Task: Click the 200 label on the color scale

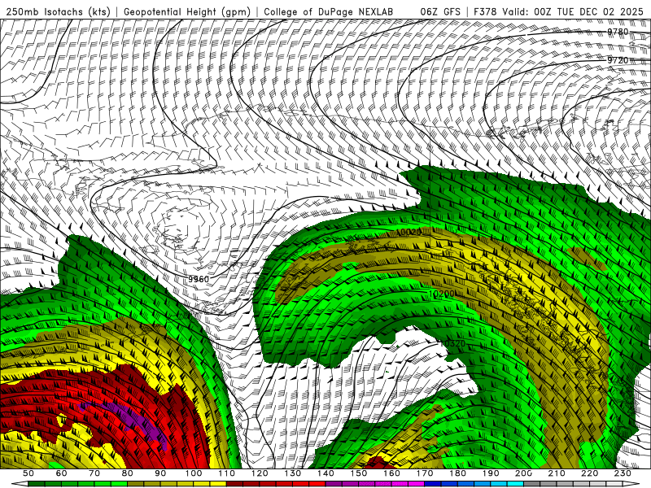Action: [x=523, y=473]
